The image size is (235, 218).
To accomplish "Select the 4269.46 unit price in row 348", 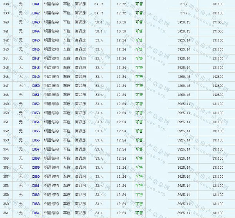I will tap(183, 95).
